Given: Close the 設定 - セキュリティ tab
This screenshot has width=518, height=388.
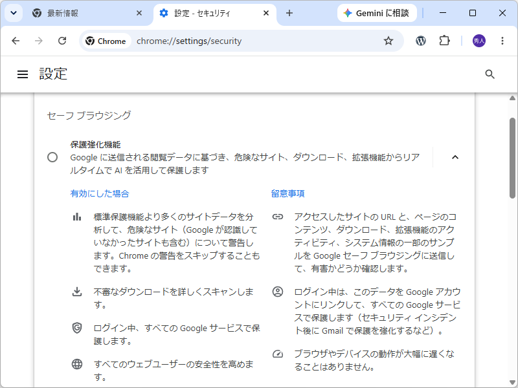Looking at the screenshot, I should tap(266, 13).
